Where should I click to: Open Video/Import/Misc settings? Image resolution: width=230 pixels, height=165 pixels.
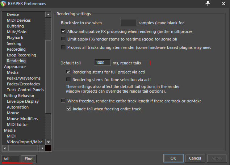click(x=25, y=142)
